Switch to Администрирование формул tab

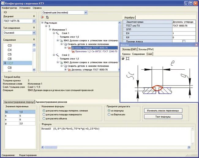point(19,102)
